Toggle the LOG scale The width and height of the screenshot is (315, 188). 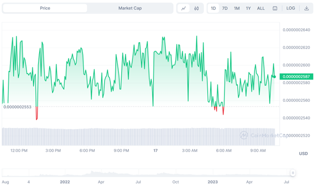(290, 8)
